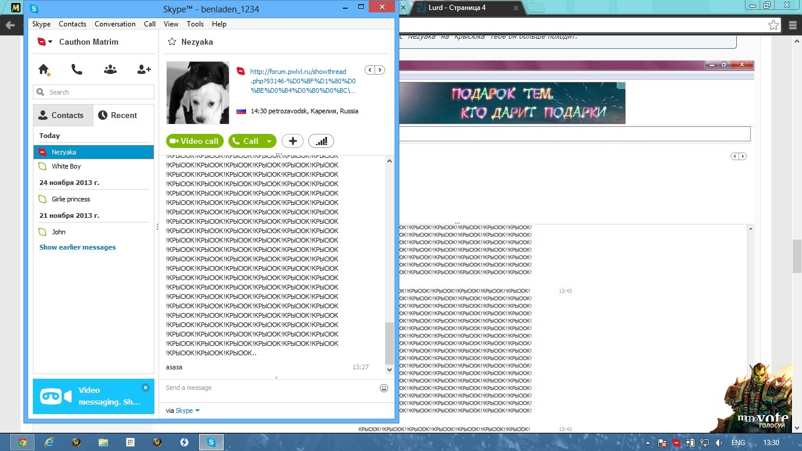Open the emoticon picker in message box
The image size is (802, 451).
384,388
